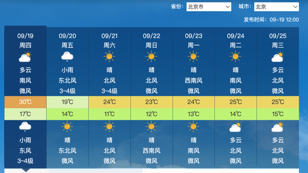
Task: Open the 城市 dropdown showing 北京
Action: click(x=276, y=7)
